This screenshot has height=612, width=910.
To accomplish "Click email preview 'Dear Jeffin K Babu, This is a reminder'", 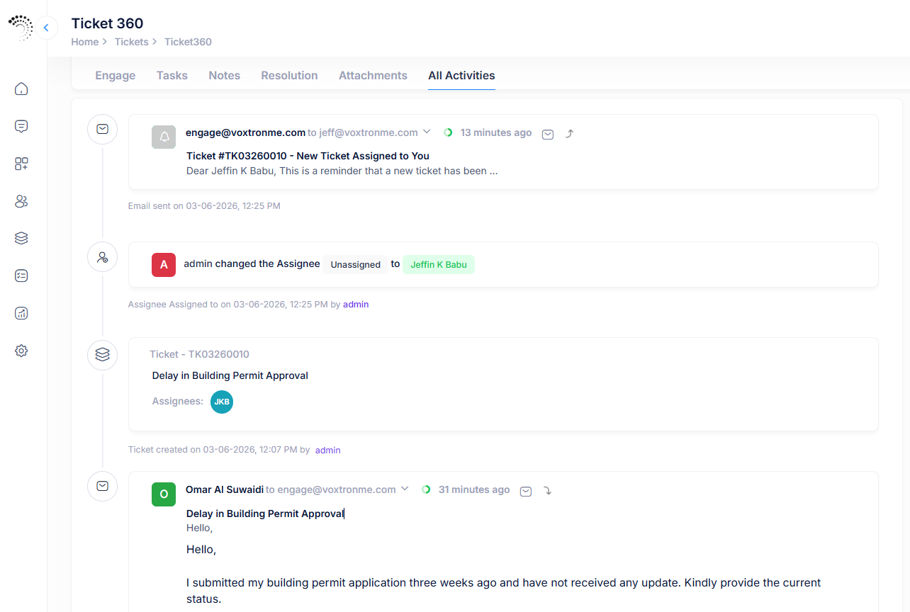I will (342, 171).
